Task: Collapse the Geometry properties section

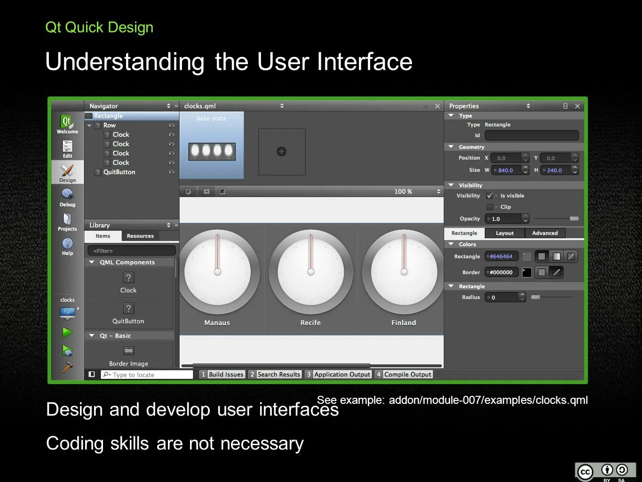Action: 451,147
